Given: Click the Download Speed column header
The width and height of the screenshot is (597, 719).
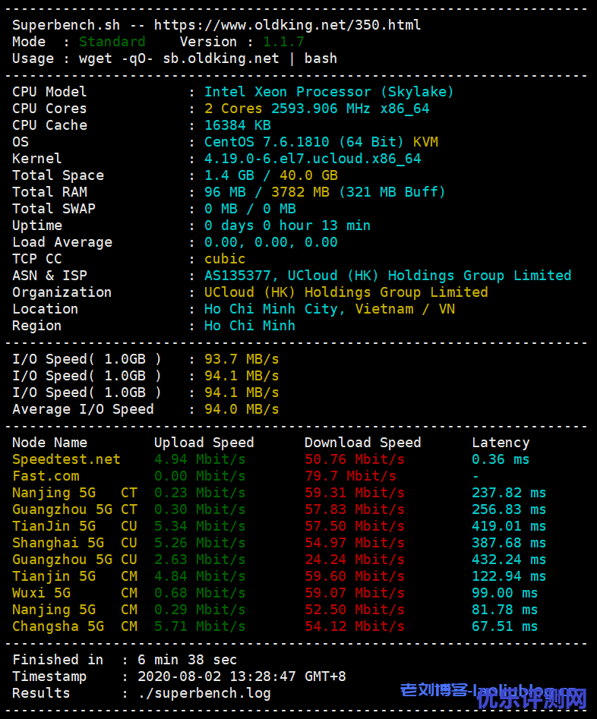Looking at the screenshot, I should (362, 443).
